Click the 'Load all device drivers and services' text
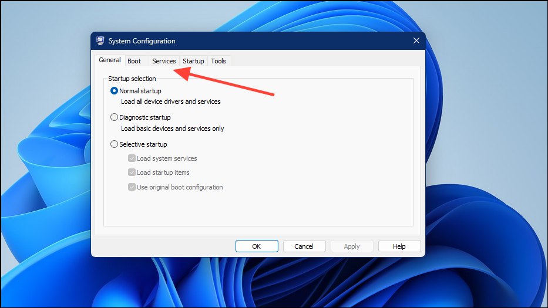The width and height of the screenshot is (548, 308). pyautogui.click(x=170, y=101)
